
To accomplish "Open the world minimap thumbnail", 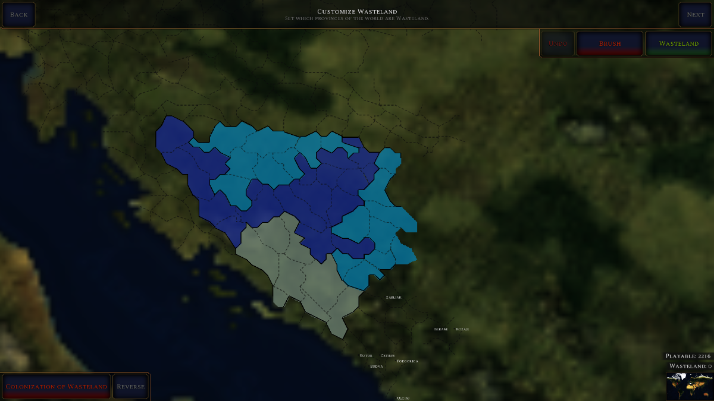I will pos(689,386).
